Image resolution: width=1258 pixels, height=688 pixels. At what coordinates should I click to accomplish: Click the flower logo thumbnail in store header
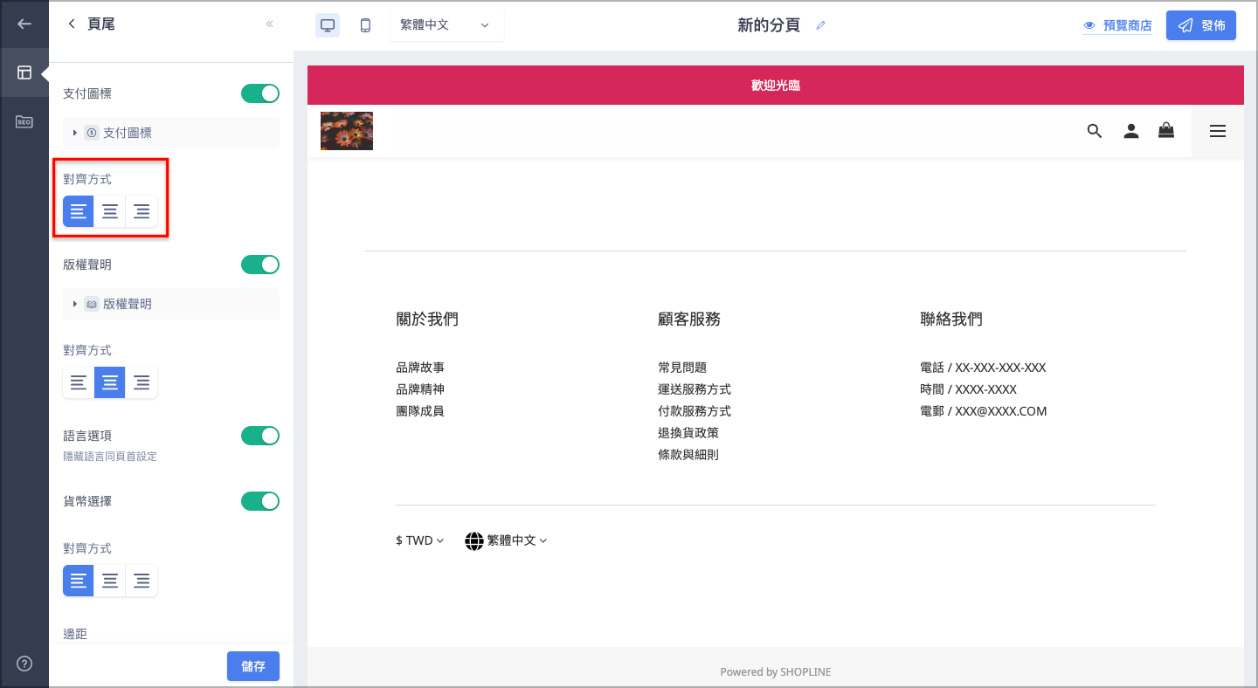click(x=347, y=131)
